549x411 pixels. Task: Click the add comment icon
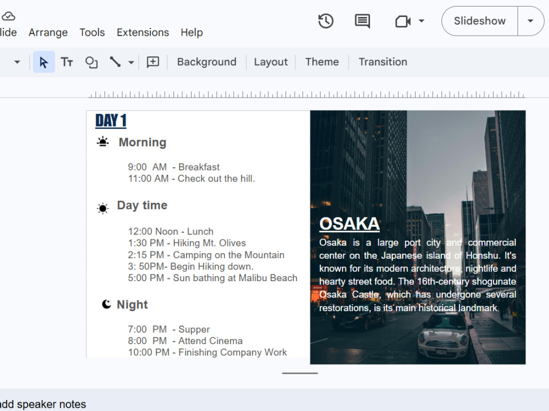(153, 62)
